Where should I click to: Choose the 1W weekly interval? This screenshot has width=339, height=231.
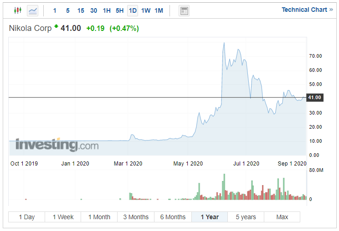pyautogui.click(x=146, y=10)
